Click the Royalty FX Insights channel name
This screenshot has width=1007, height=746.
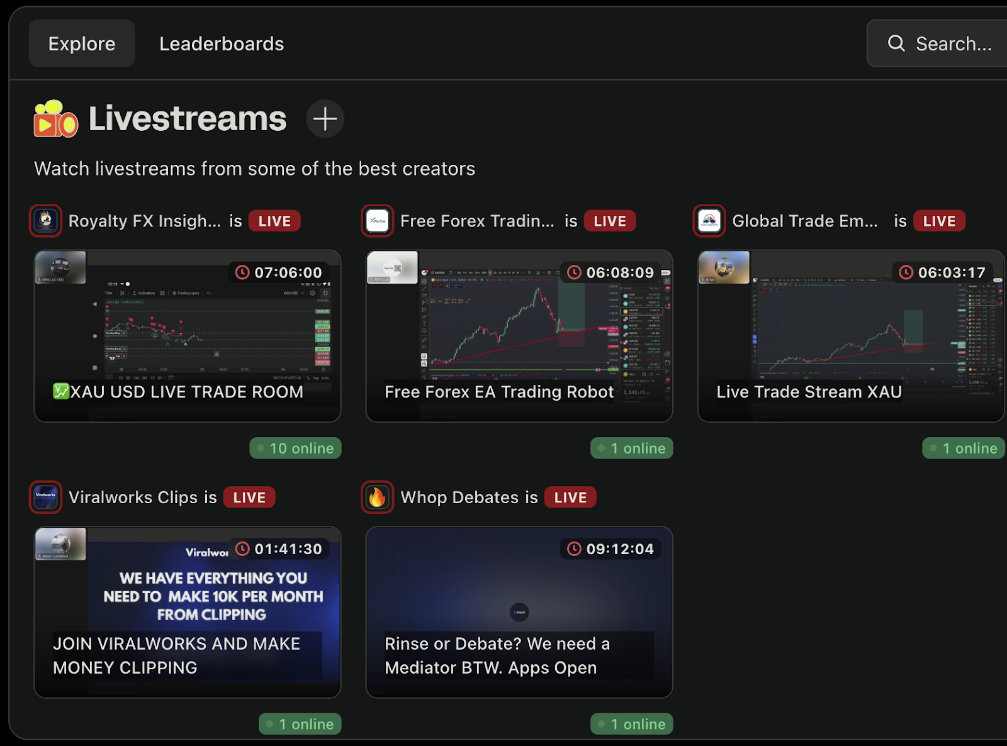pyautogui.click(x=145, y=221)
